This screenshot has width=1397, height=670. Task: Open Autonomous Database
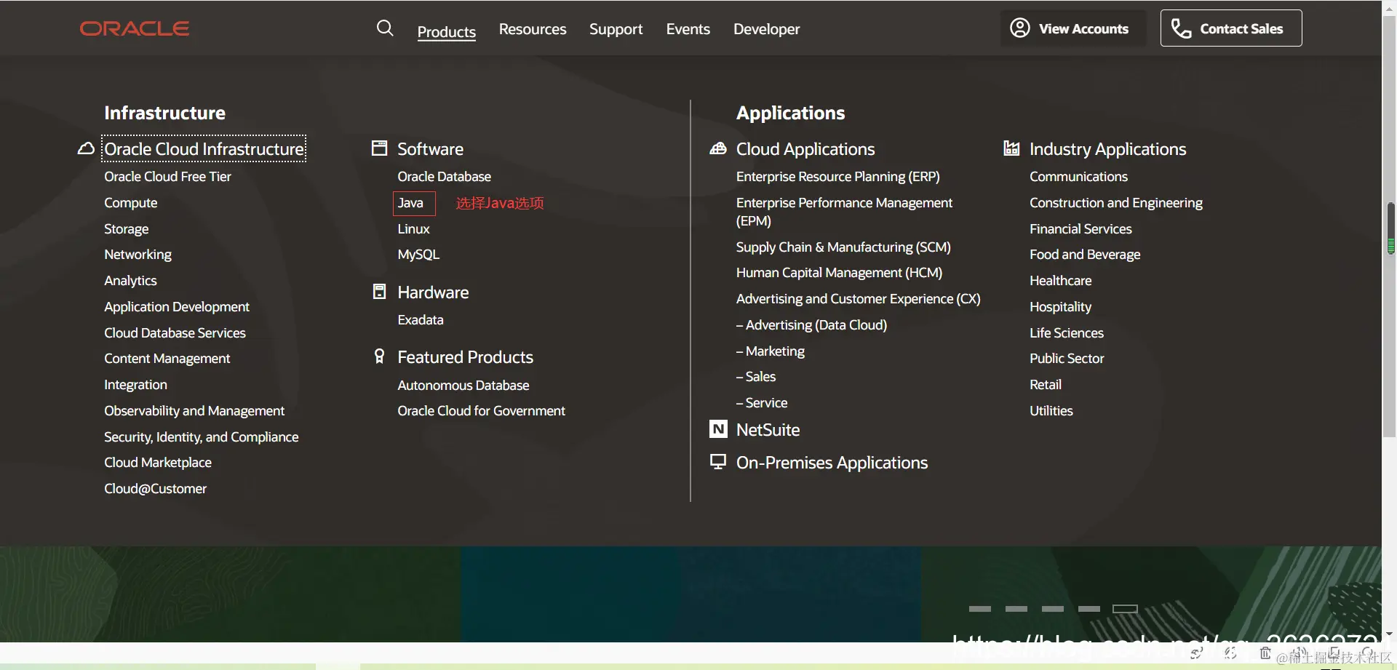(463, 386)
